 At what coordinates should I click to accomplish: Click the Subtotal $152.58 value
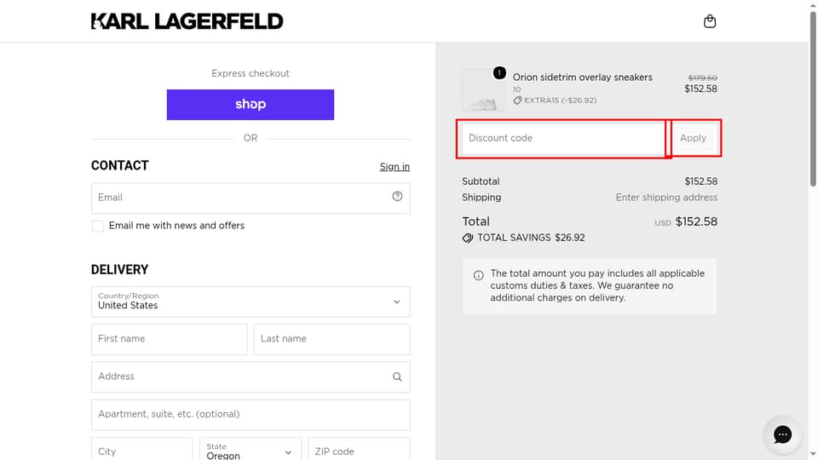tap(701, 181)
